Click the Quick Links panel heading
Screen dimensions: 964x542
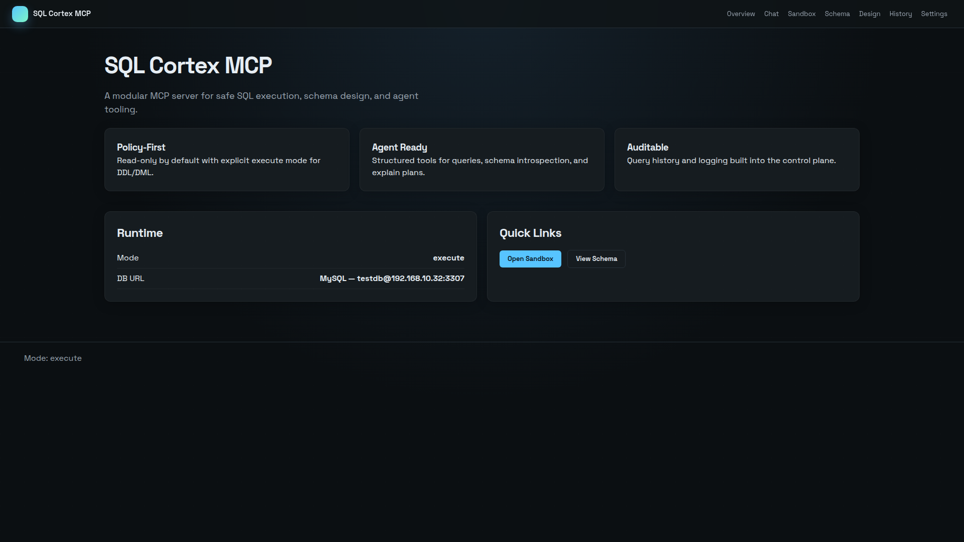click(530, 233)
